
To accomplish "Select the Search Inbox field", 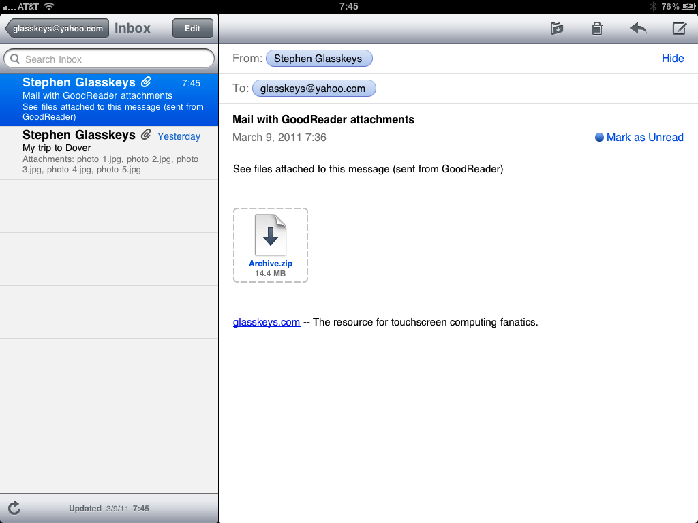I will [109, 59].
